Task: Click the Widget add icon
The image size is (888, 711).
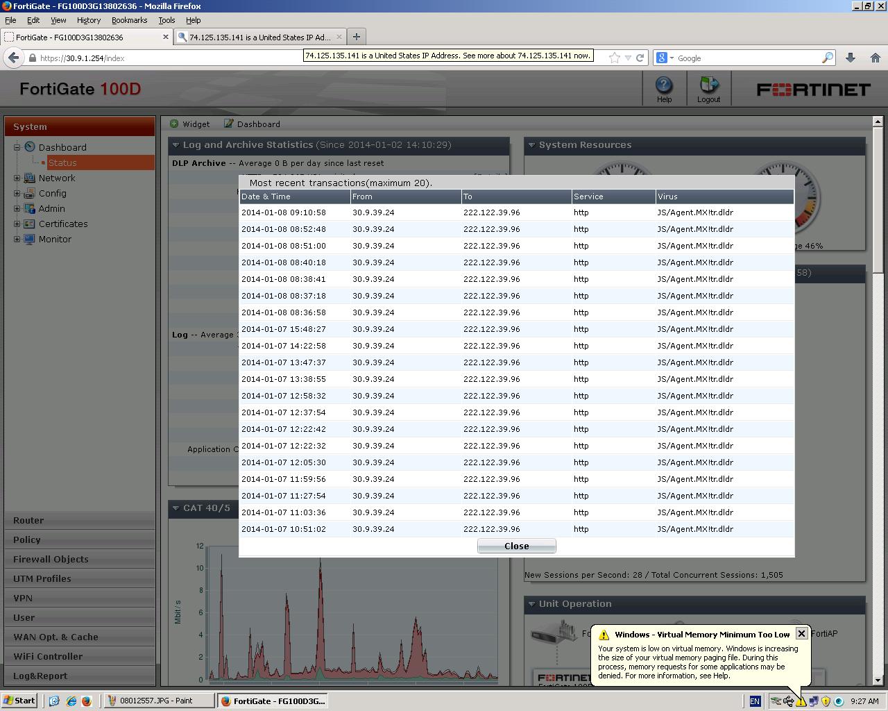Action: pyautogui.click(x=174, y=124)
